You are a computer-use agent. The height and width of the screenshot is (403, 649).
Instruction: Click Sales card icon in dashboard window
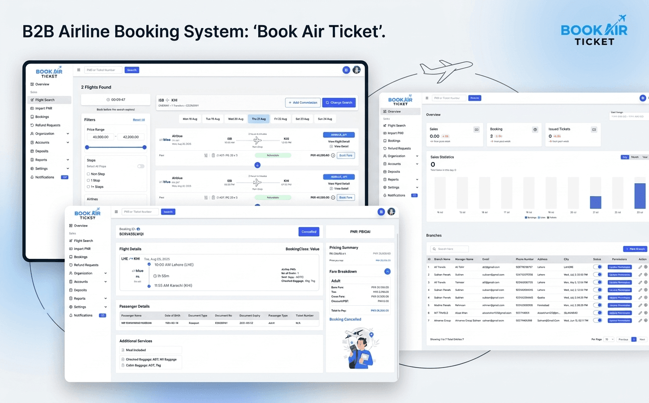(x=476, y=129)
